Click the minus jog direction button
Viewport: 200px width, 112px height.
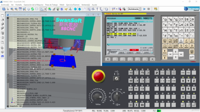pos(194,97)
